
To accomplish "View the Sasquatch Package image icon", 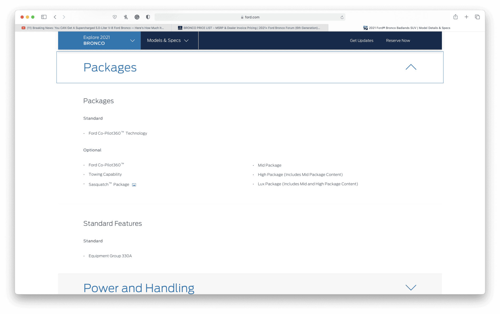I will tap(134, 185).
